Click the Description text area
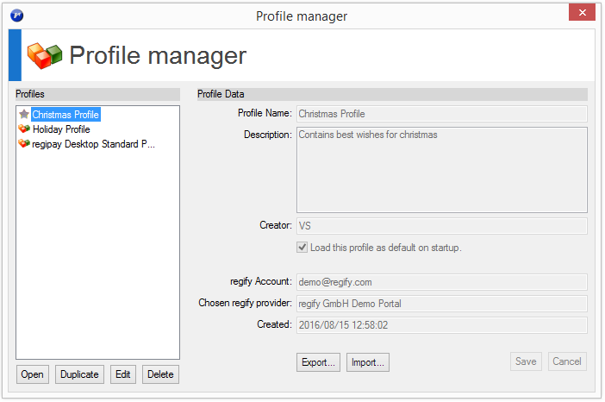 tap(442, 170)
